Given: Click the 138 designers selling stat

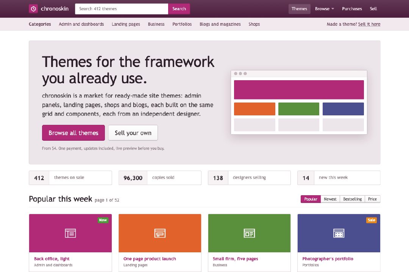Looking at the screenshot, I should click(249, 178).
